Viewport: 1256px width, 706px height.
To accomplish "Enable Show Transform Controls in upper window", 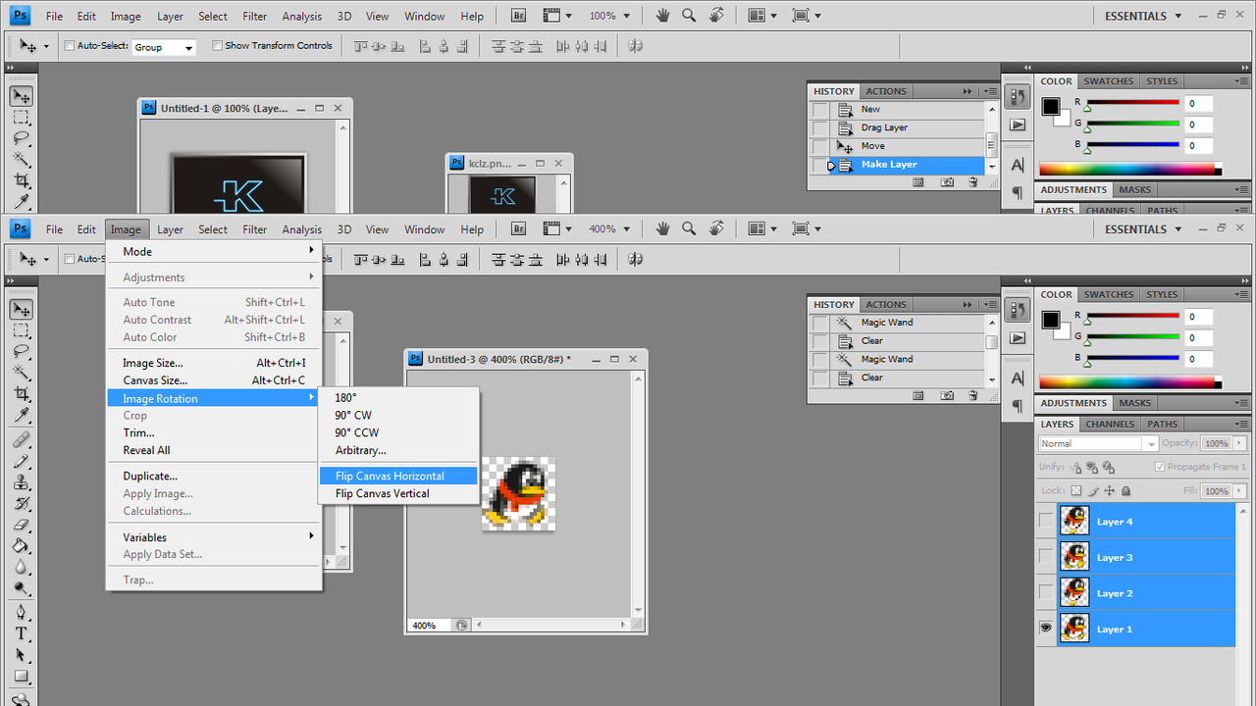I will click(218, 46).
